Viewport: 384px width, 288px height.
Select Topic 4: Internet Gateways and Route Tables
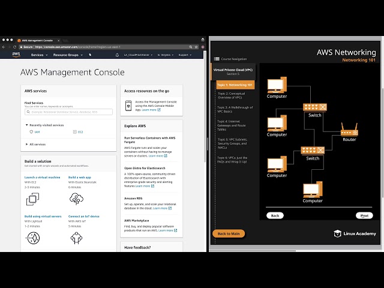point(232,125)
